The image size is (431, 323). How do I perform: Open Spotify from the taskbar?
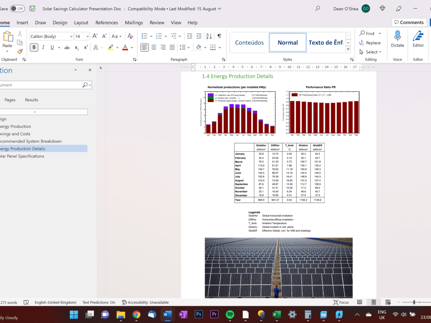pyautogui.click(x=230, y=314)
